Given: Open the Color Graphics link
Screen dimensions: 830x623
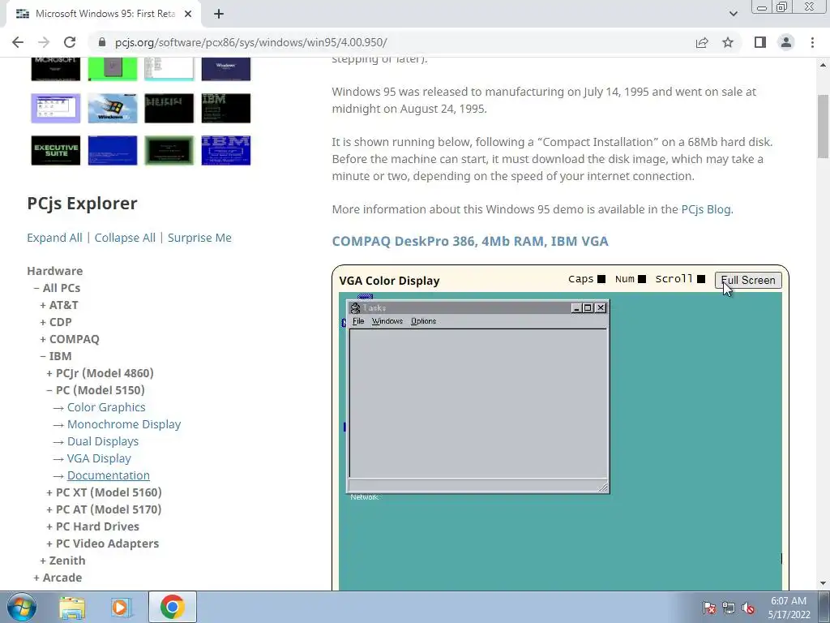Looking at the screenshot, I should click(x=106, y=407).
